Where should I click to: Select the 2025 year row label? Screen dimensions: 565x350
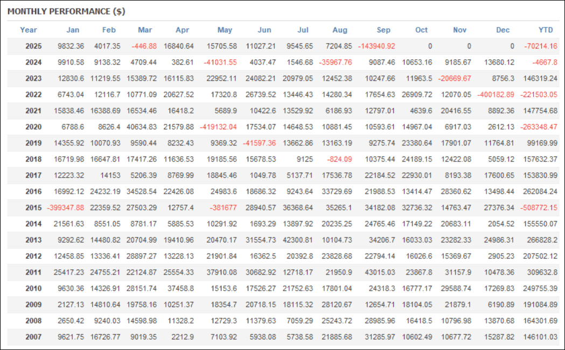point(33,46)
